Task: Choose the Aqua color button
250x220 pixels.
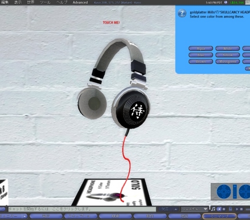Action: 200,48
